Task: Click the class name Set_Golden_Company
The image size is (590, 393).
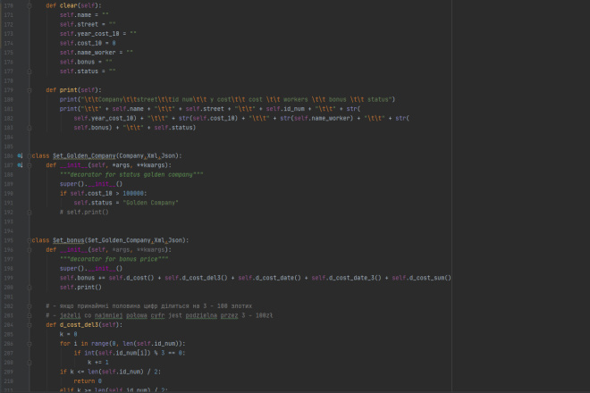Action: [84, 155]
